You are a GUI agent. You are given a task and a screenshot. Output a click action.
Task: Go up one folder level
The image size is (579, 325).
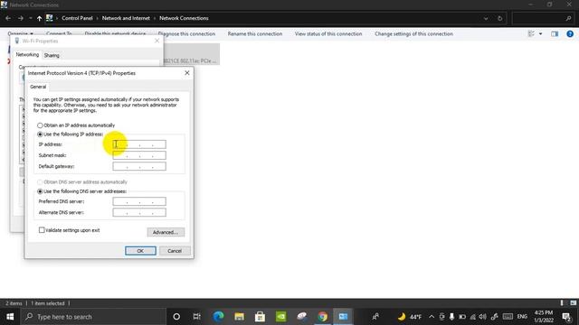pyautogui.click(x=39, y=18)
